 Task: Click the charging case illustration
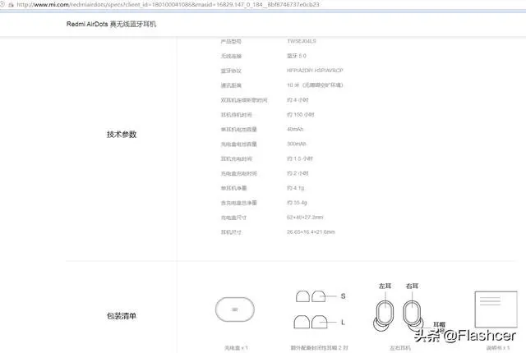(235, 309)
